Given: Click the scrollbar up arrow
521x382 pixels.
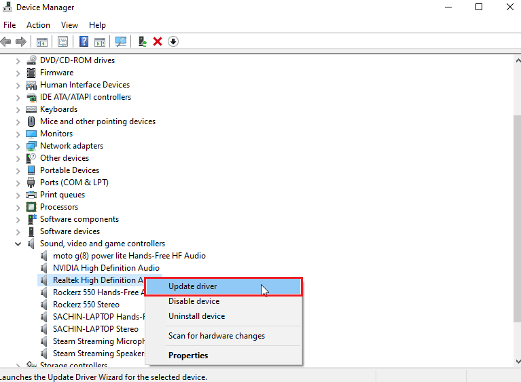Looking at the screenshot, I should (518, 61).
